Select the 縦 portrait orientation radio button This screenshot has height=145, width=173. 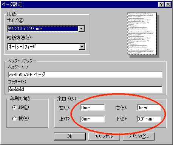14,107
